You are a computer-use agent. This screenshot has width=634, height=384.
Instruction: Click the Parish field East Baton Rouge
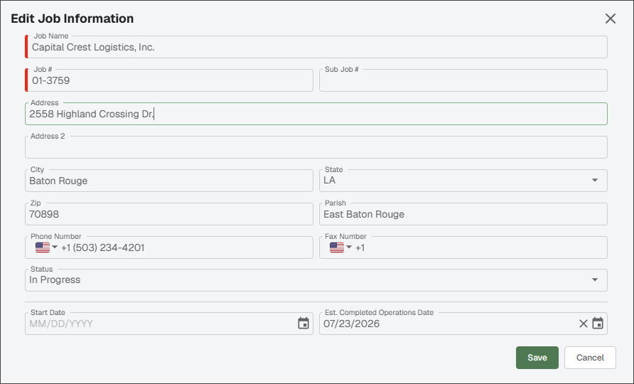click(463, 214)
